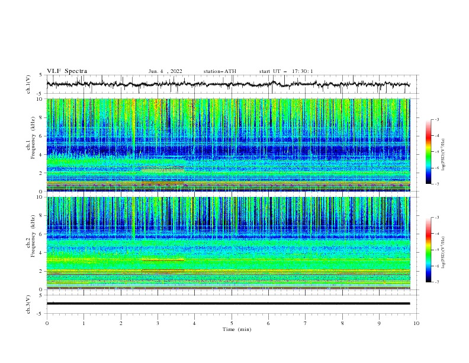
Task: Click the ch.2 PSD color bar
Action: [x=429, y=250]
